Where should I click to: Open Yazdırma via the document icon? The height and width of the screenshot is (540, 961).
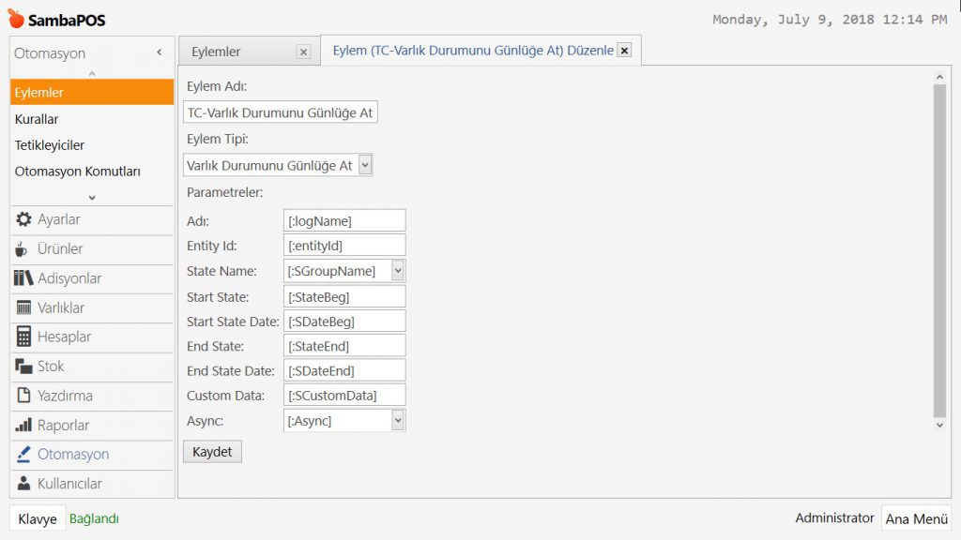click(x=23, y=396)
